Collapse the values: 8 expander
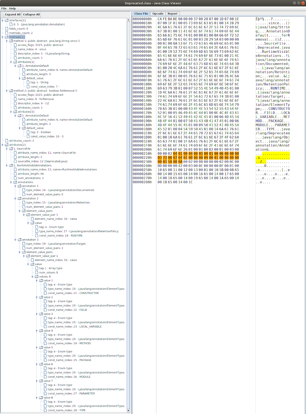Screen dimensions: 306x414 click(32, 277)
